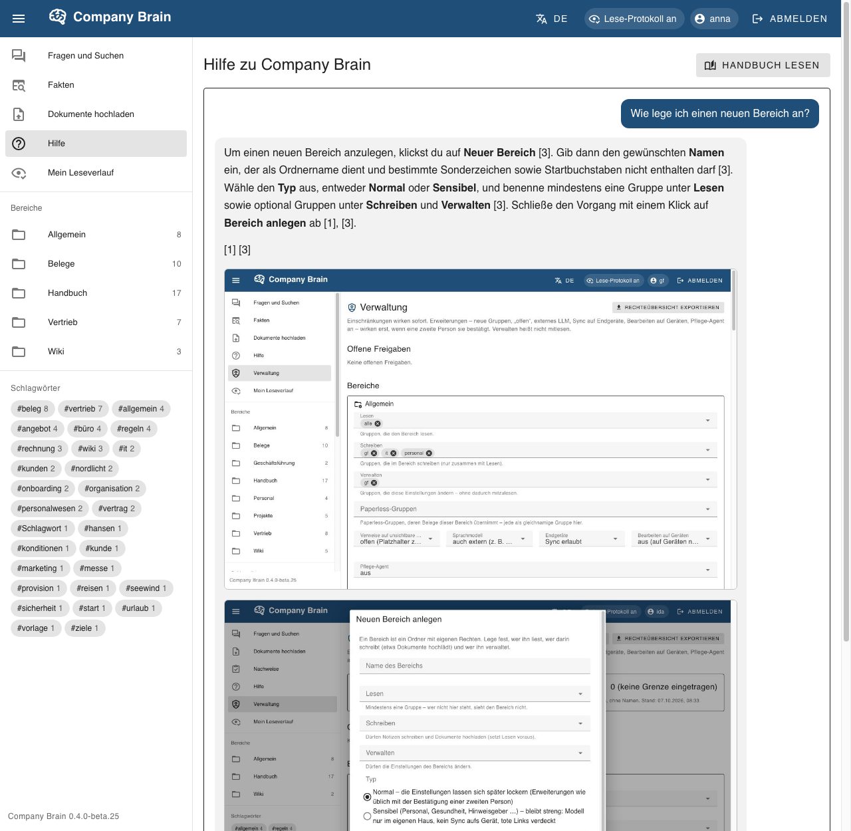Toggle the Lese-Protokoll an chip

click(x=634, y=19)
